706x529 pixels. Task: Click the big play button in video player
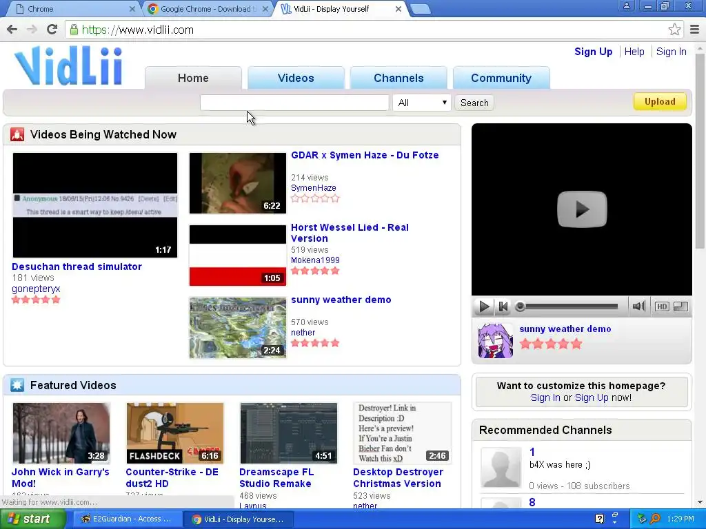582,209
